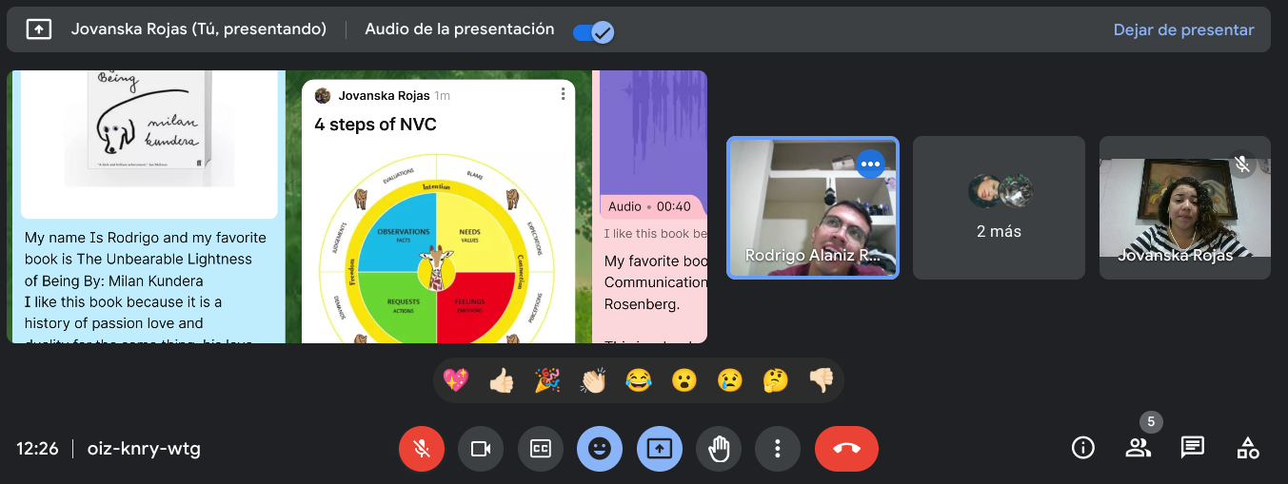Toggle the presentation audio switch

tap(594, 31)
